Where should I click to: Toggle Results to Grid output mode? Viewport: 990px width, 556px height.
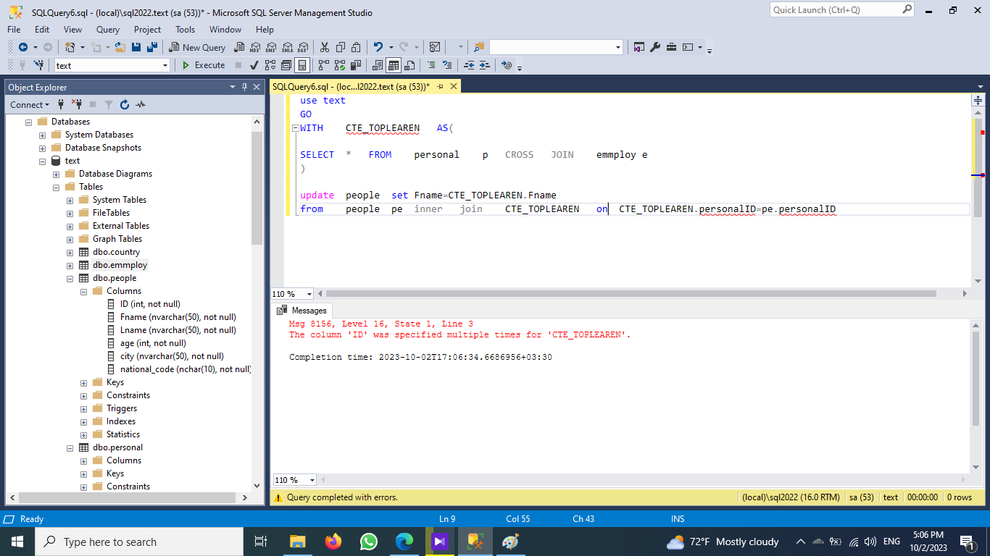coord(394,65)
